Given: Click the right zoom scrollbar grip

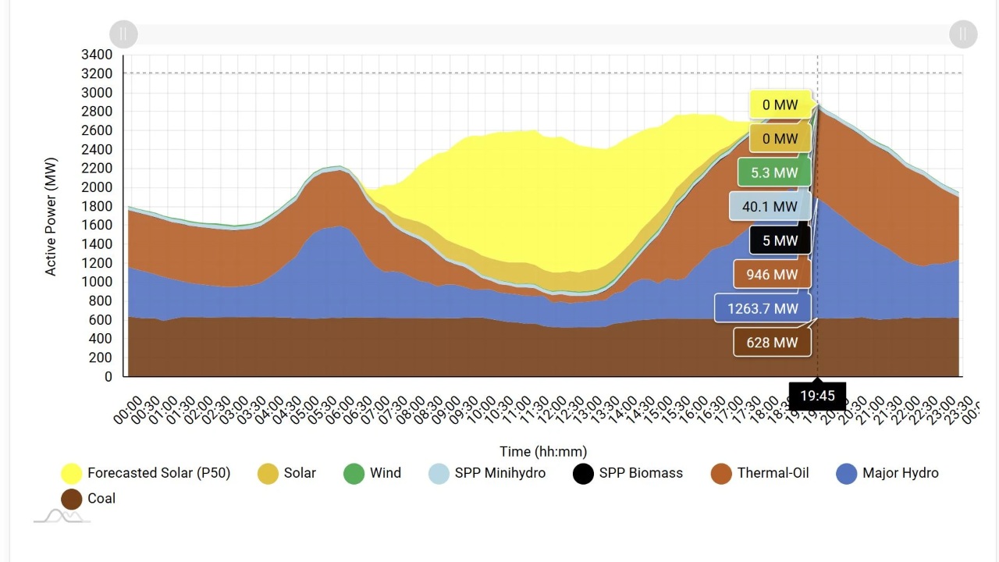Looking at the screenshot, I should click(963, 34).
